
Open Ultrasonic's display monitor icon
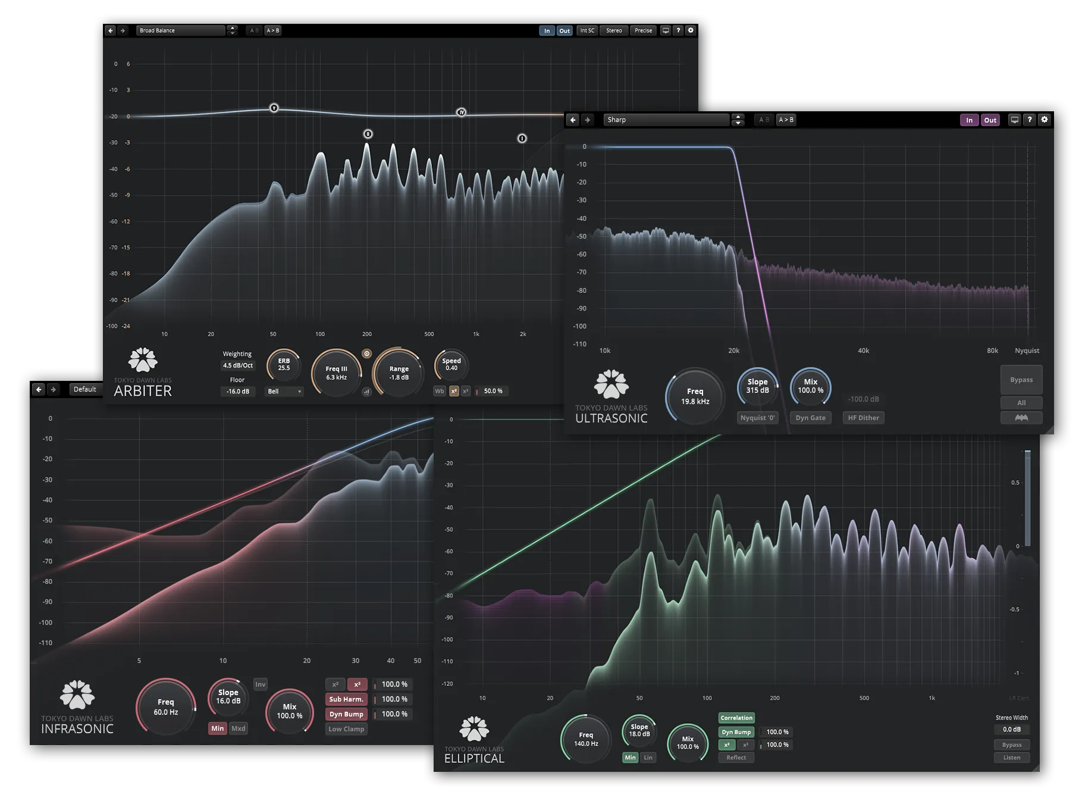[1015, 120]
